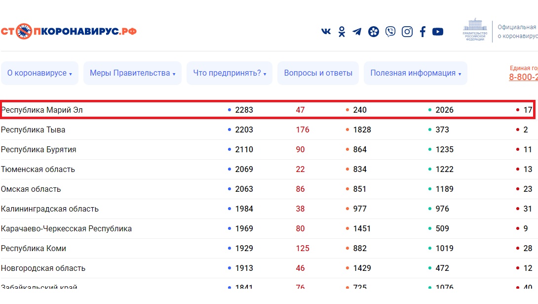This screenshot has height=304, width=538.
Task: Open the Telegram channel icon
Action: [x=357, y=32]
